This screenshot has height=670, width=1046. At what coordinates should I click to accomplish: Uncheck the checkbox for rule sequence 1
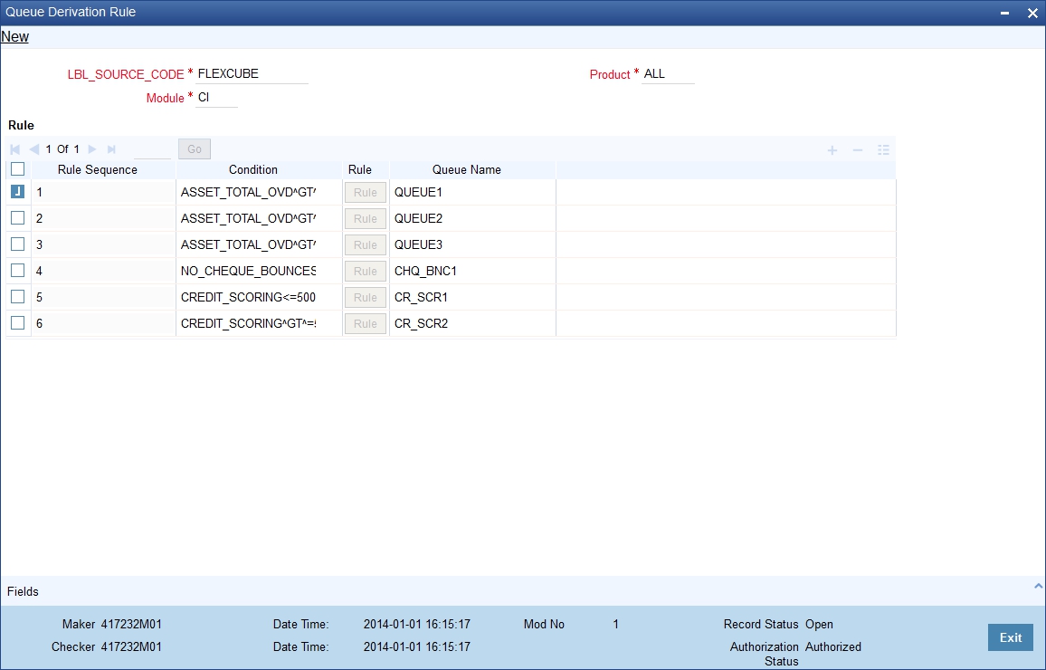pos(18,192)
